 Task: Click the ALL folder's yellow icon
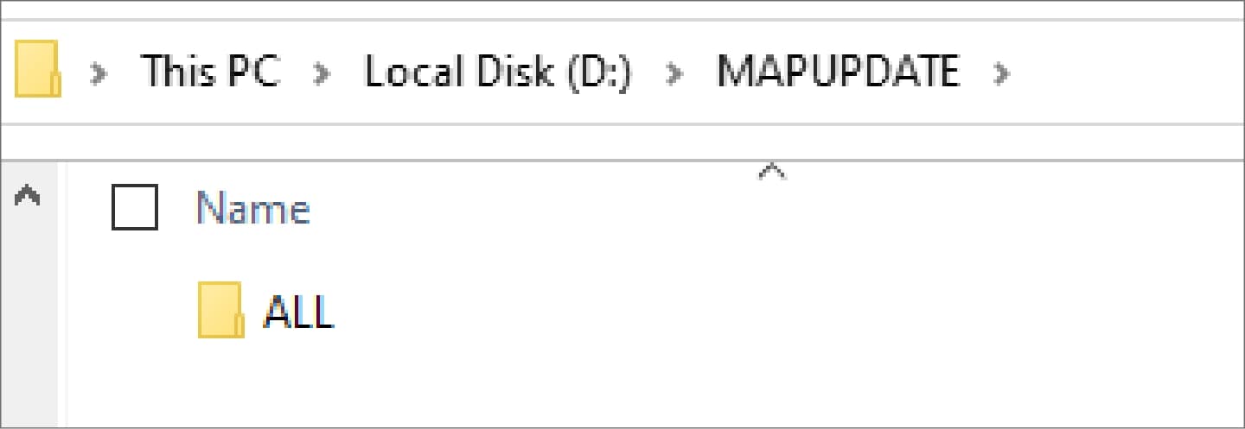(220, 309)
